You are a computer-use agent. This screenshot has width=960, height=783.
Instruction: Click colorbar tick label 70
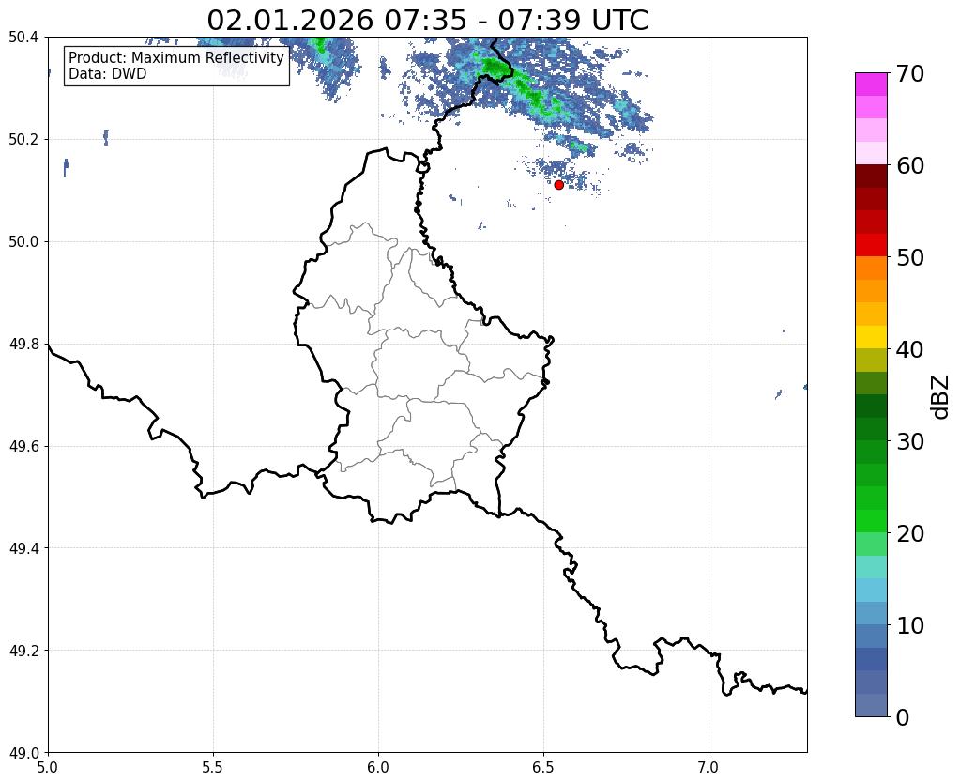[910, 73]
